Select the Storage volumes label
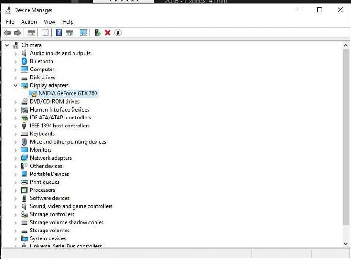The image size is (351, 259). (50, 231)
